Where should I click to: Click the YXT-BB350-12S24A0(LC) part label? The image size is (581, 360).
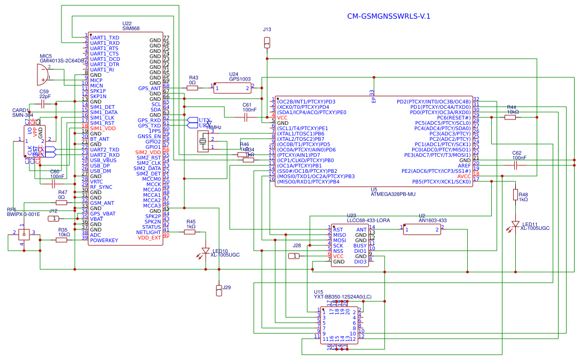343,297
